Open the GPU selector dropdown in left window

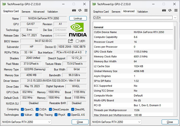(26, 122)
